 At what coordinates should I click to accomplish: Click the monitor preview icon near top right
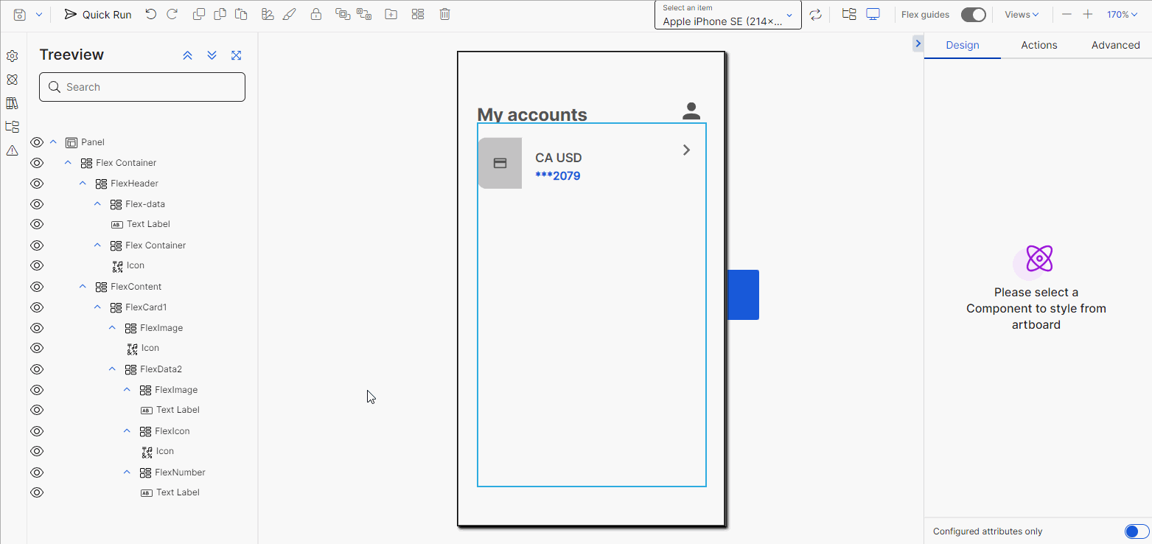873,14
